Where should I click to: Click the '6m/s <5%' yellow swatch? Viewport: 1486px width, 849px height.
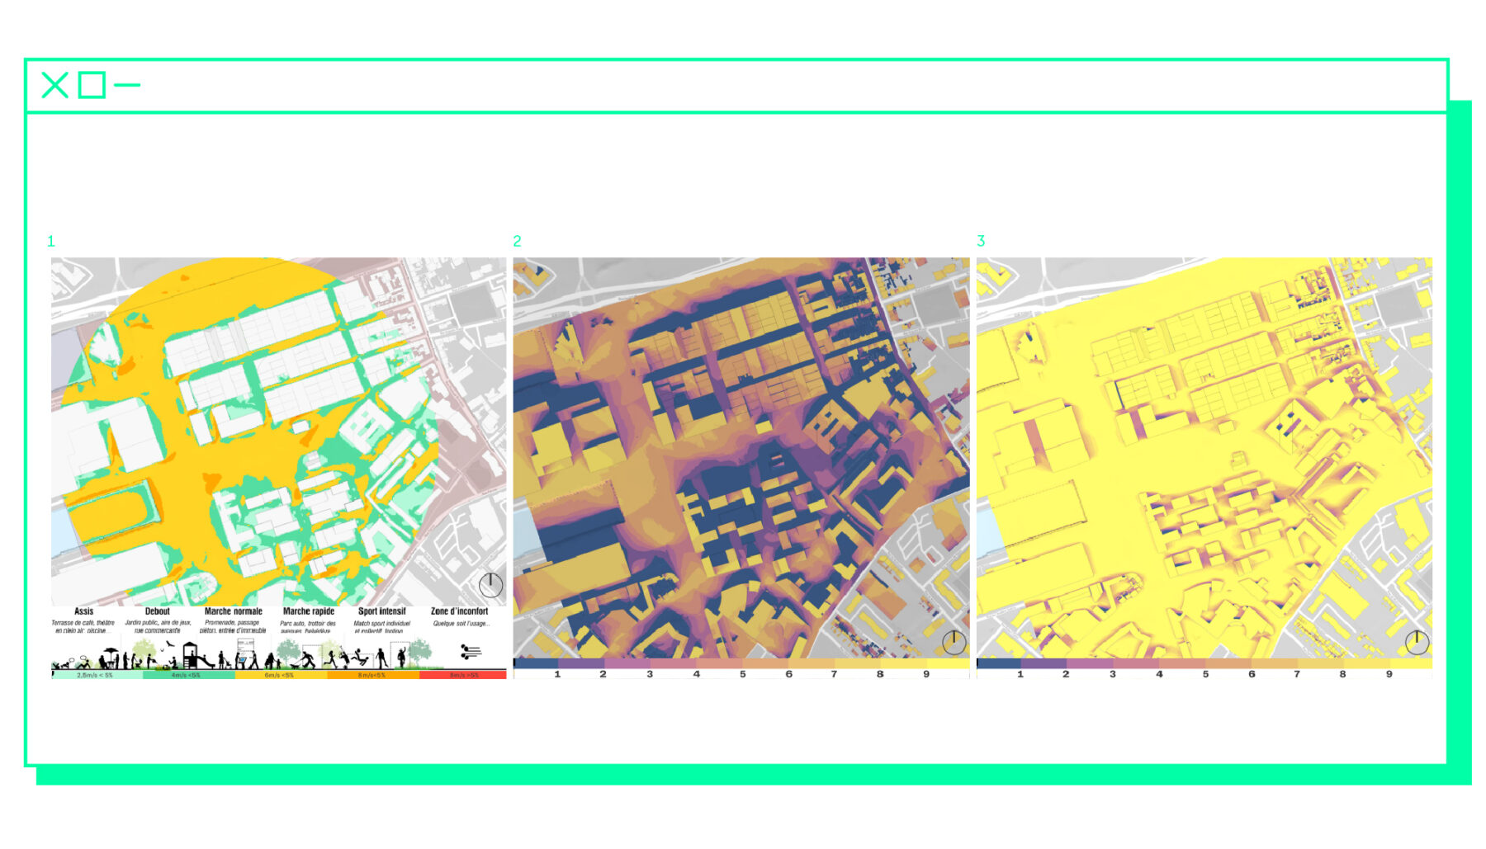click(281, 675)
